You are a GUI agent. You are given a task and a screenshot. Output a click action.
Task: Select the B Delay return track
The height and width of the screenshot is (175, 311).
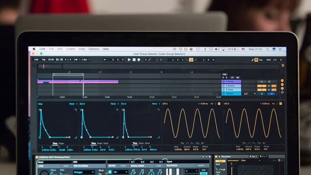click(x=231, y=90)
